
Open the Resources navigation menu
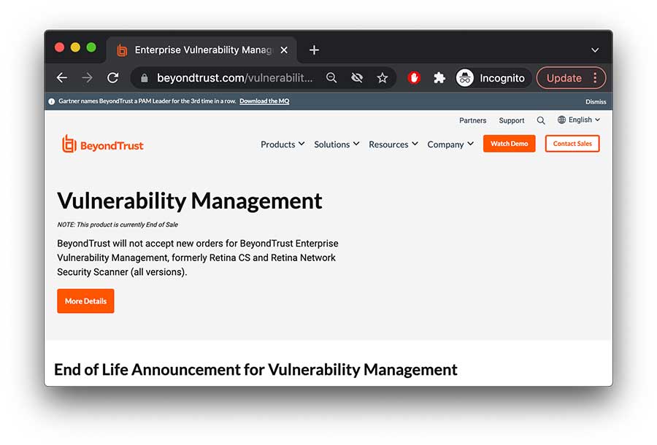pyautogui.click(x=393, y=144)
